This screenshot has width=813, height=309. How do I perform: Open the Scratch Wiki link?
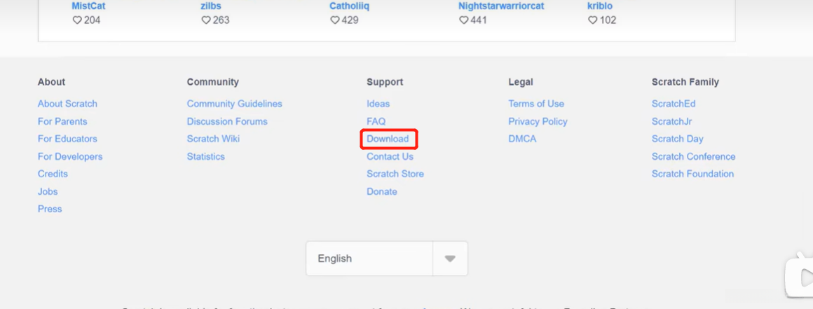point(213,139)
